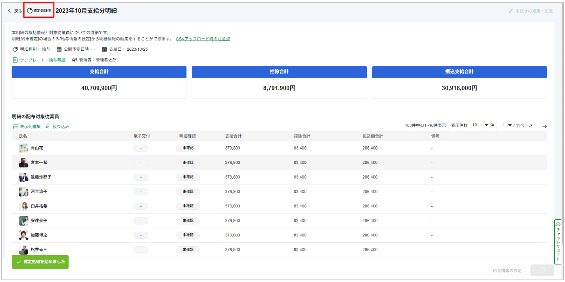Click the 表示列編集 column edit icon
The image size is (565, 282).
point(15,127)
